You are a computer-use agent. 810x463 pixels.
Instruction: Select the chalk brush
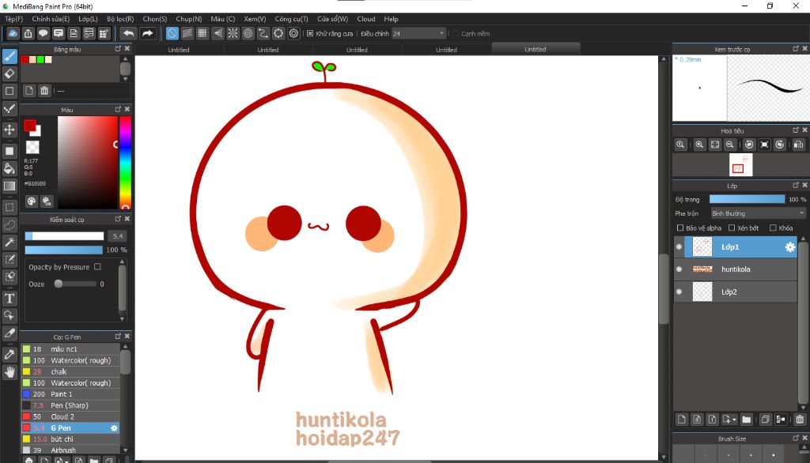point(70,371)
